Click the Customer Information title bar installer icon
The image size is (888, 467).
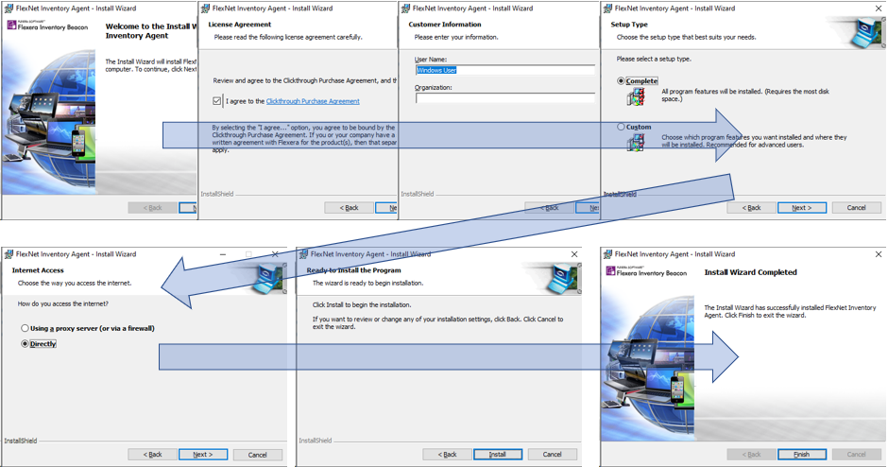[x=405, y=9]
